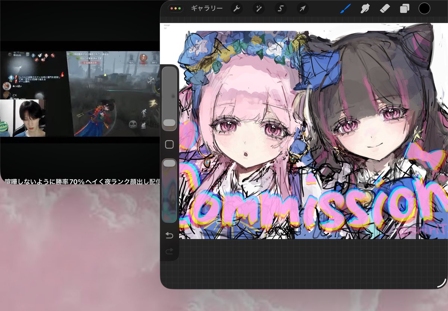Redo with the lower sidebar arrow
The image size is (448, 311).
(169, 252)
